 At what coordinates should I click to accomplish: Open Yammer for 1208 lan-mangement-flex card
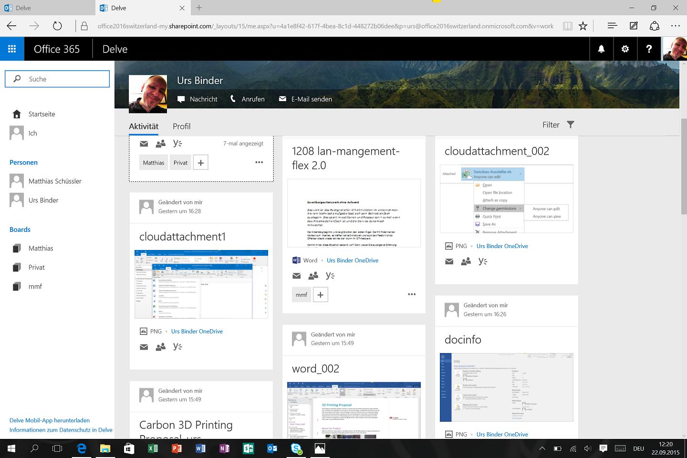tap(330, 276)
